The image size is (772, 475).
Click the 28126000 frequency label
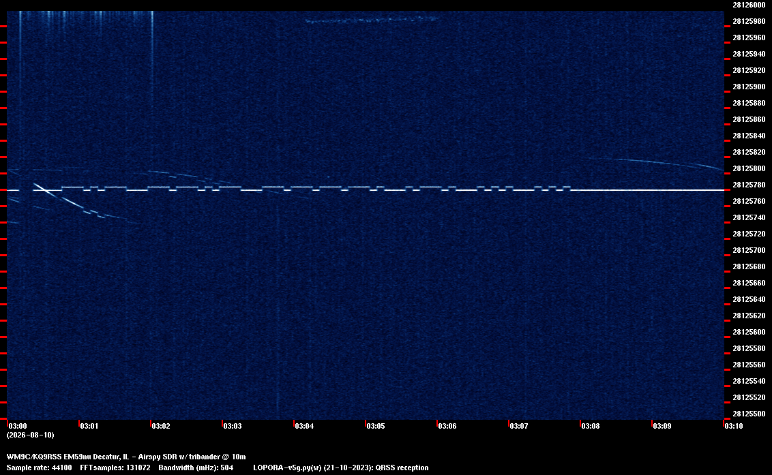pos(749,5)
